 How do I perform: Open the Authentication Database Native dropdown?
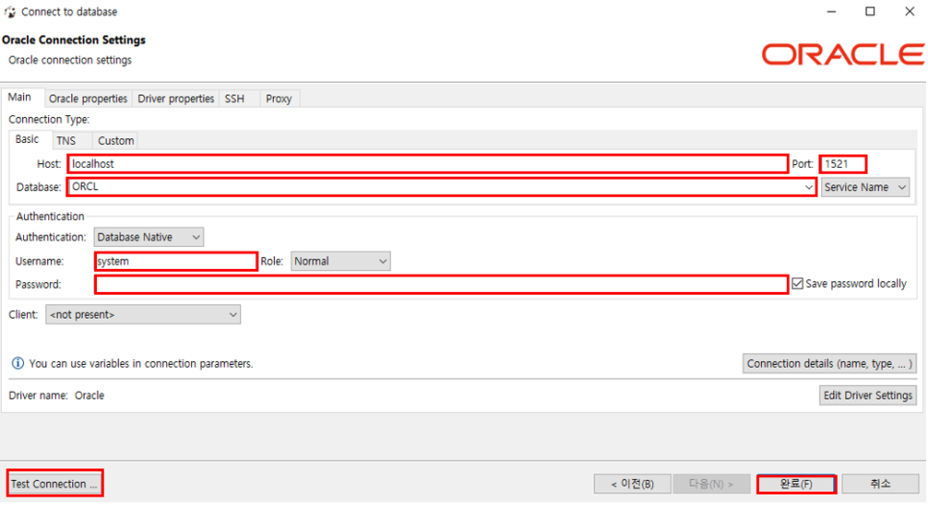[x=149, y=237]
